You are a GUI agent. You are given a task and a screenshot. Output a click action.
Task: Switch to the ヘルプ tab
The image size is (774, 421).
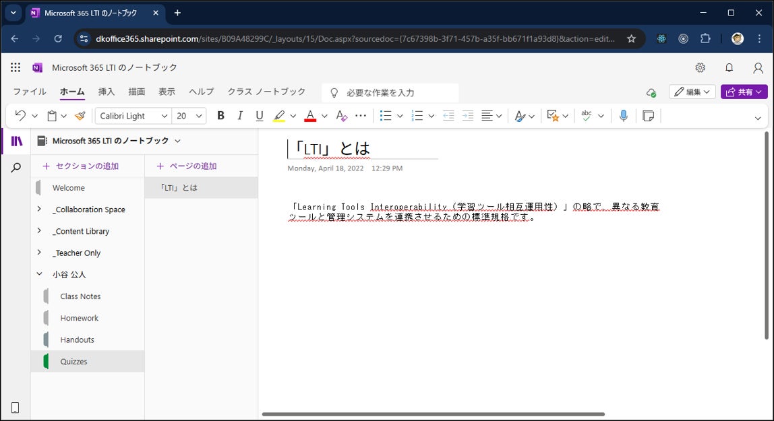pos(202,92)
